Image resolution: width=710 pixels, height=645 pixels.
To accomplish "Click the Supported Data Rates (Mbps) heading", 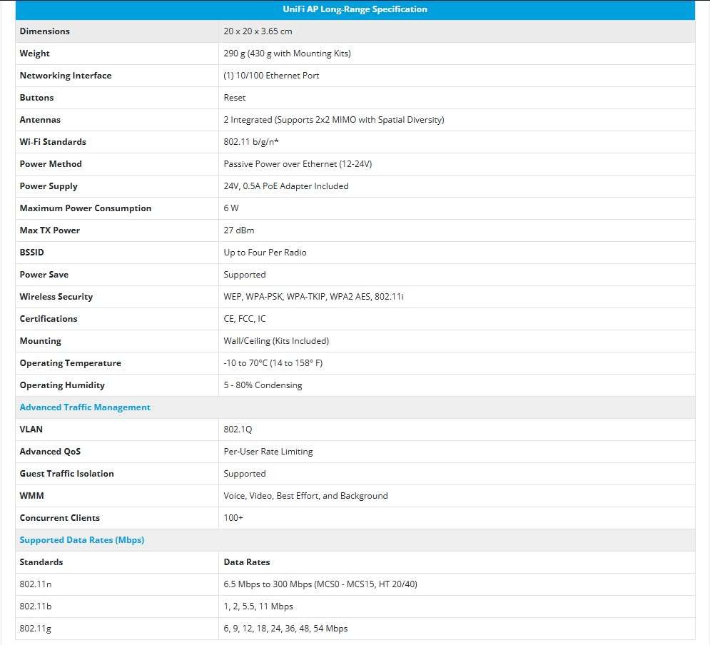I will click(x=81, y=540).
